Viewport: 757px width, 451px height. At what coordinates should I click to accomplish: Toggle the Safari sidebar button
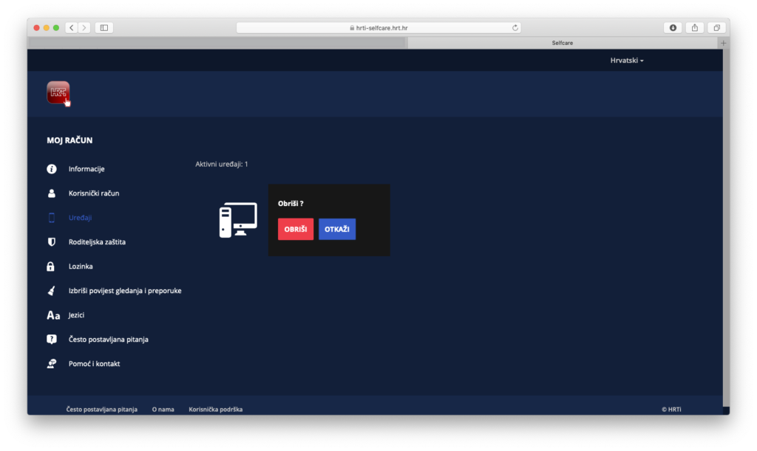(104, 28)
